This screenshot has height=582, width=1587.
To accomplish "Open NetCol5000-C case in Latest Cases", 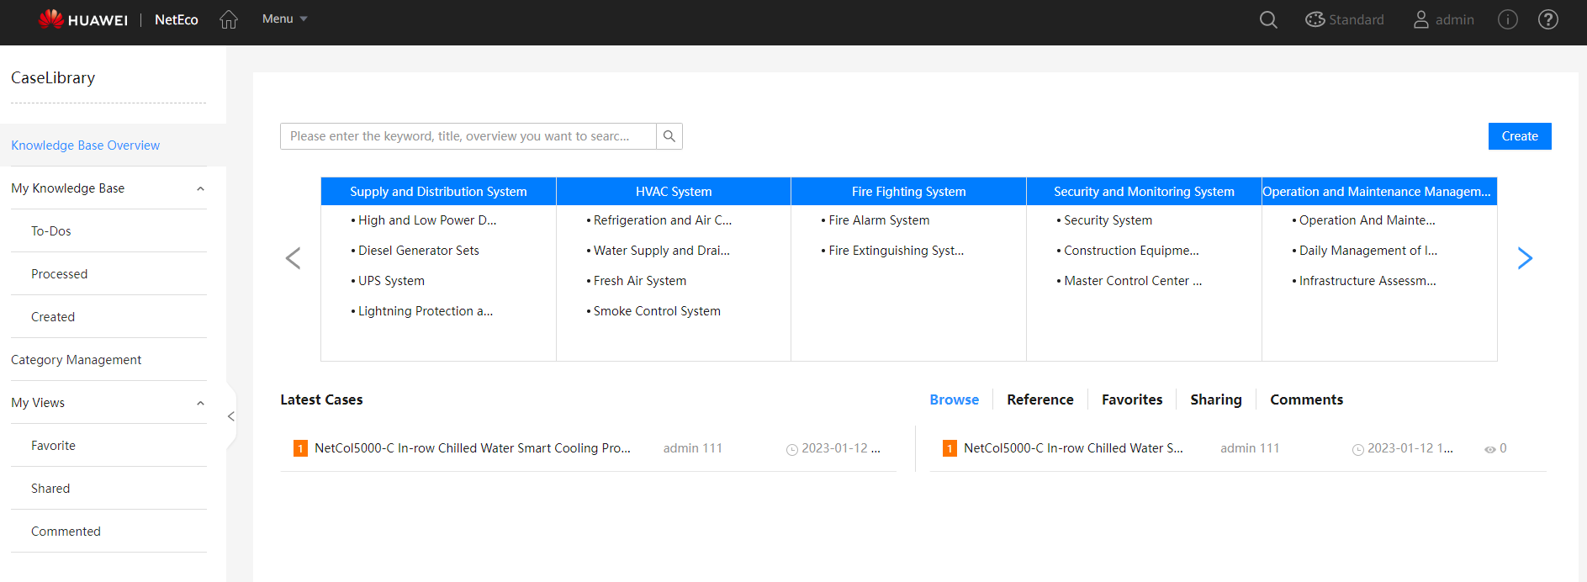I will coord(473,448).
